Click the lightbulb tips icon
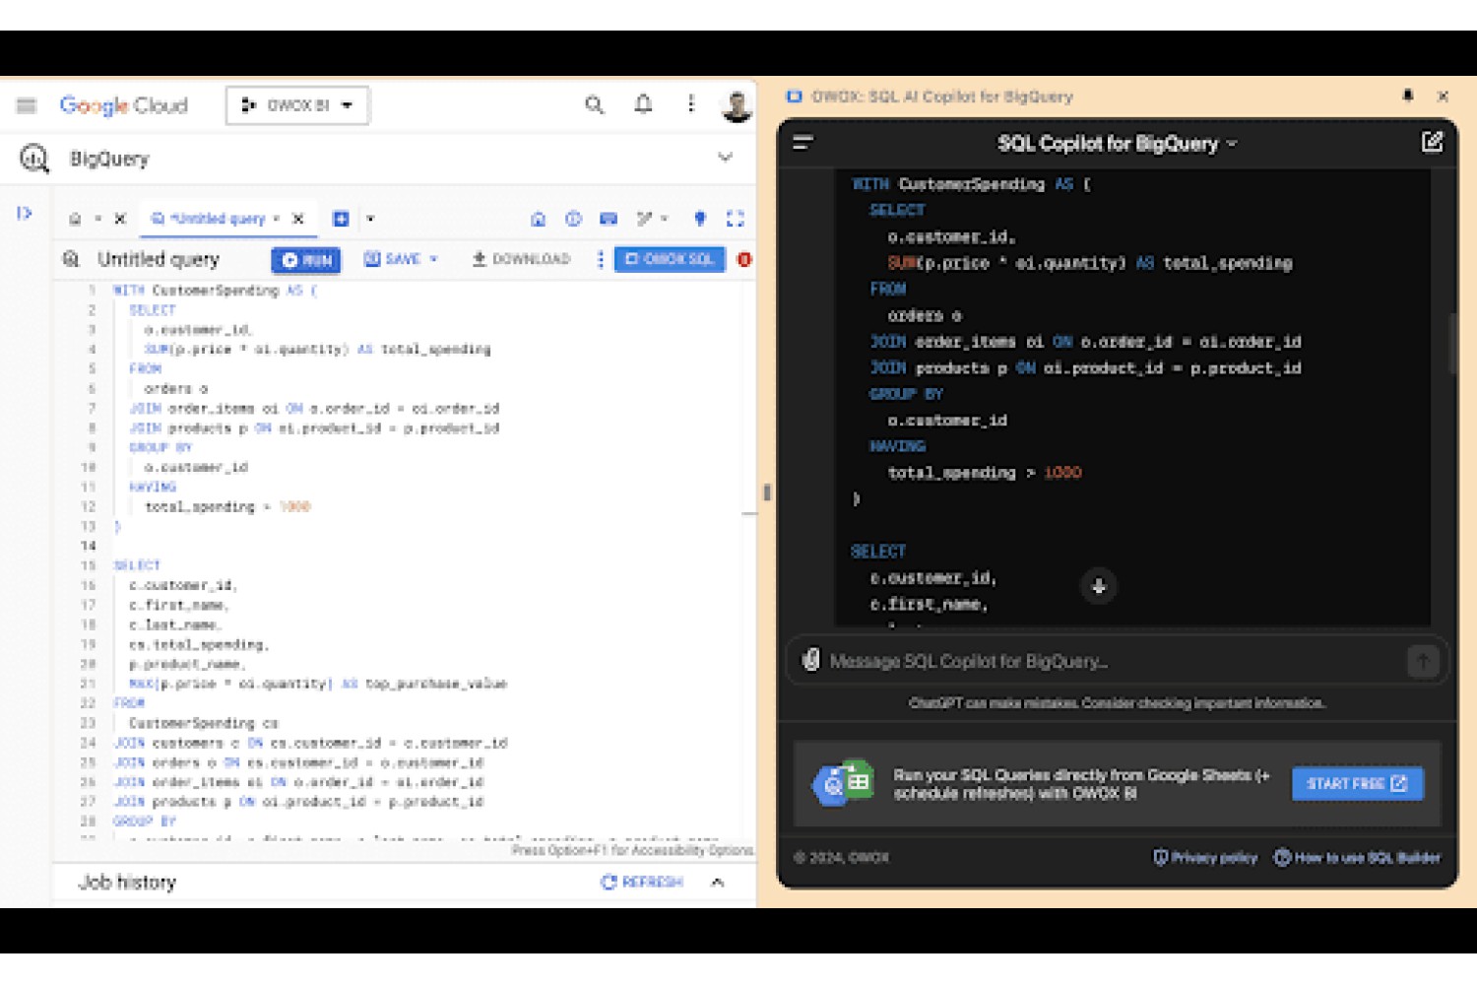1477x985 pixels. point(700,219)
